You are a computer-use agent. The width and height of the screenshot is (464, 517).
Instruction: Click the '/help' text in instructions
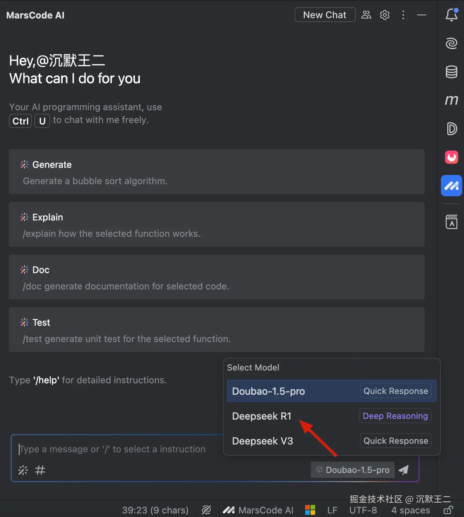pyautogui.click(x=46, y=380)
